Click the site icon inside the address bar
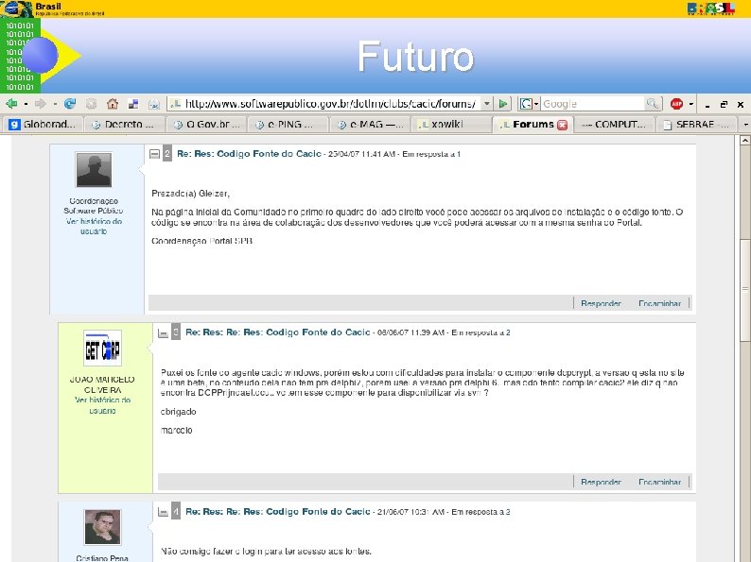Image resolution: width=751 pixels, height=562 pixels. tap(176, 104)
